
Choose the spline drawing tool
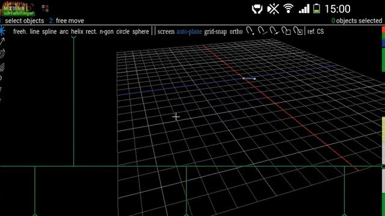coord(49,32)
